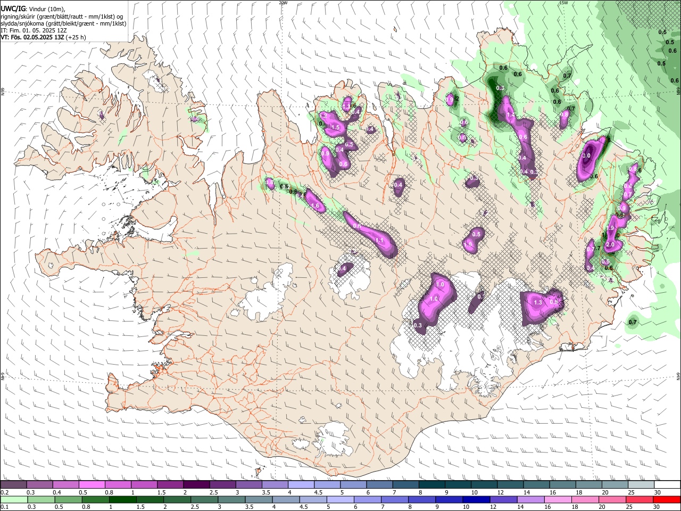Click the bold UWC/IG title text
681x511 pixels.
[x=13, y=9]
